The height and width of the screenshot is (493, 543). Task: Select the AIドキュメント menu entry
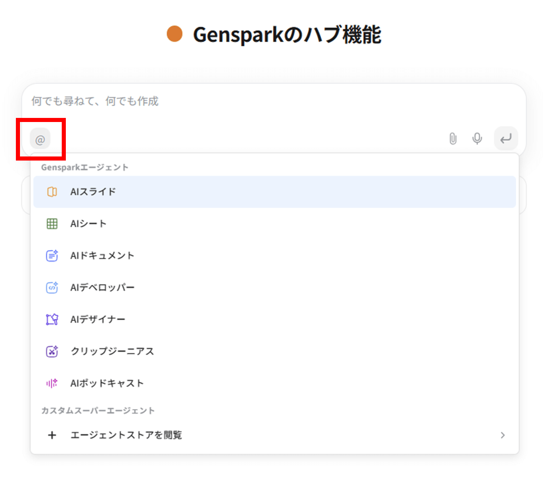coord(102,256)
